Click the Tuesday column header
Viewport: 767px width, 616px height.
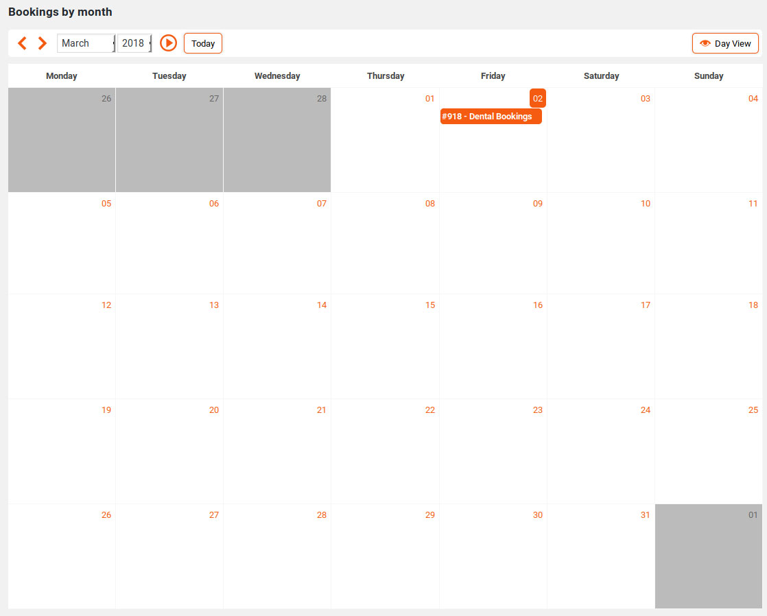coord(169,76)
